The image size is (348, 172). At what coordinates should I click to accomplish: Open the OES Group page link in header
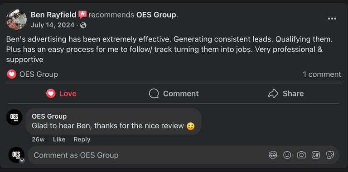point(156,15)
